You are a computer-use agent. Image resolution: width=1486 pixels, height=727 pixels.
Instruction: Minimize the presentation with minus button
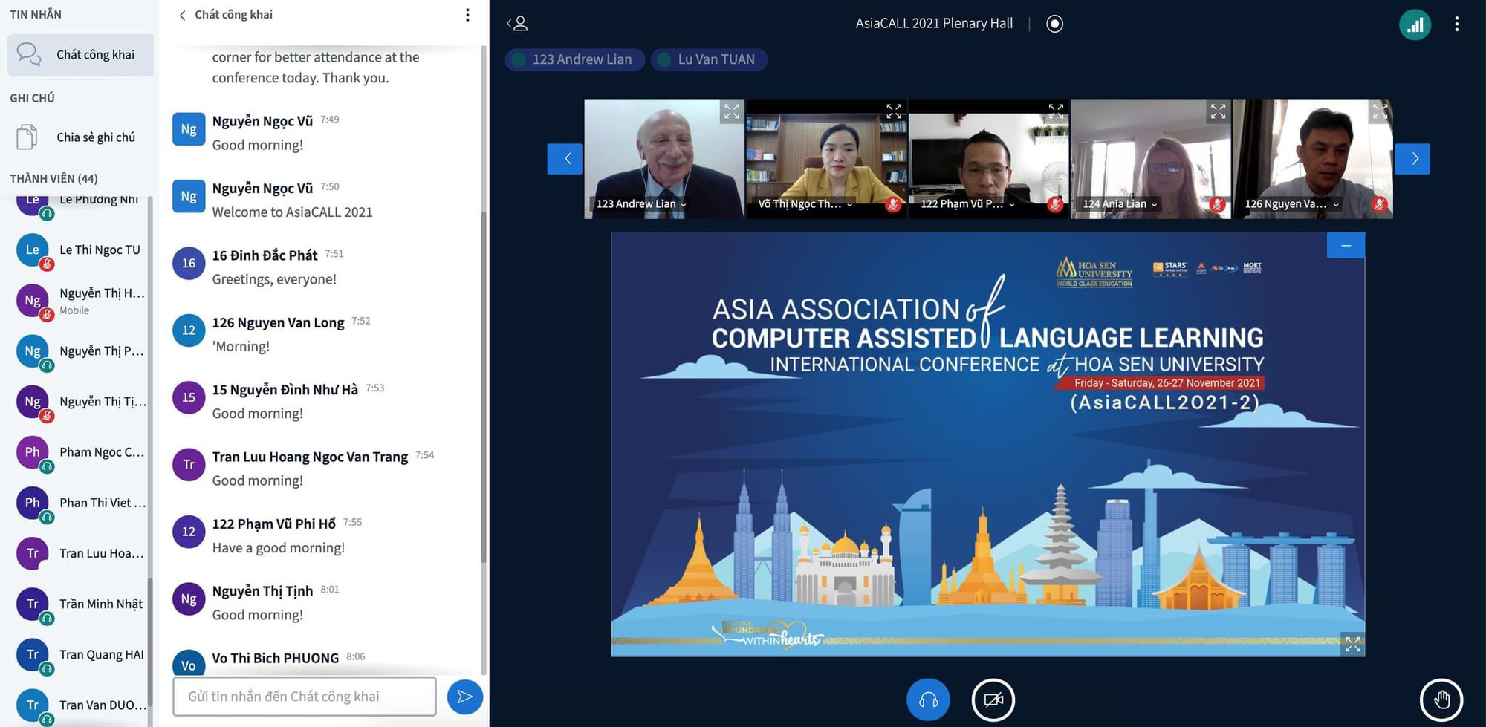[1346, 246]
